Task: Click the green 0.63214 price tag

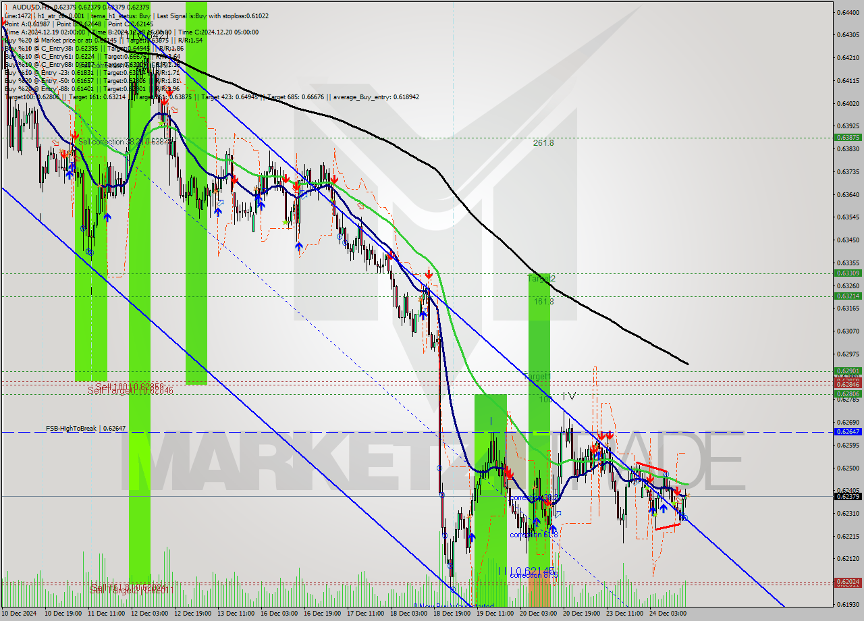Action: tap(848, 296)
